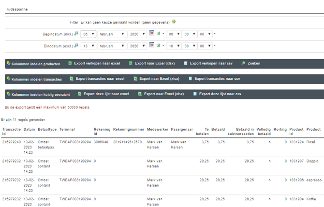Click Export deze lijst naar csv
The width and height of the screenshot is (324, 207).
coord(218,94)
